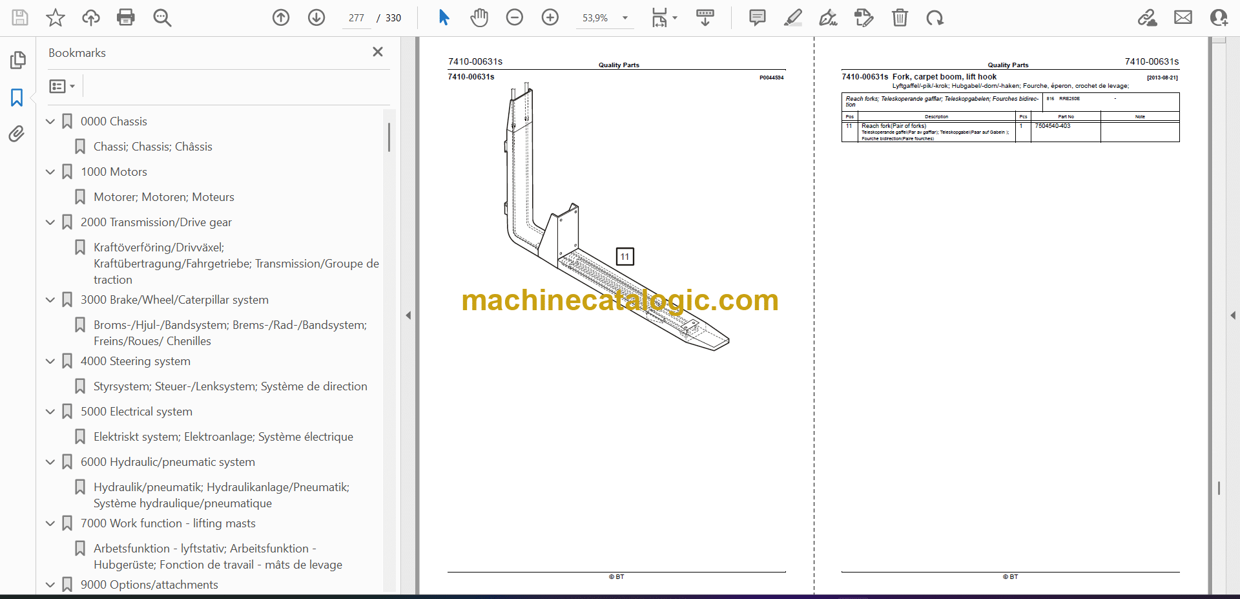The height and width of the screenshot is (599, 1240).
Task: Click the bookmarks panel scrollbar thumb
Action: tap(389, 138)
